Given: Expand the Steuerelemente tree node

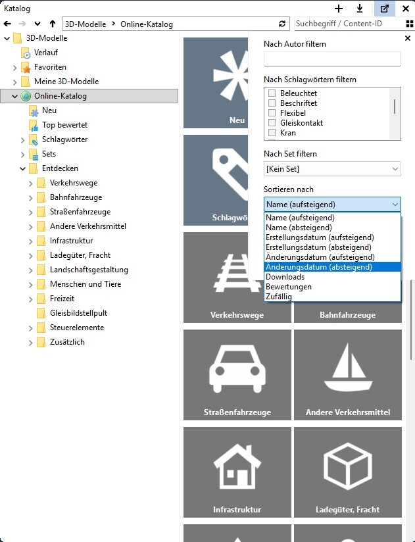Looking at the screenshot, I should (x=31, y=328).
